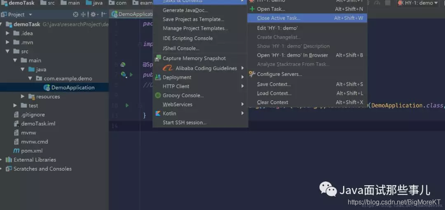Click the DemoApplication editor tab icon
The image size is (445, 210).
click(x=115, y=14)
